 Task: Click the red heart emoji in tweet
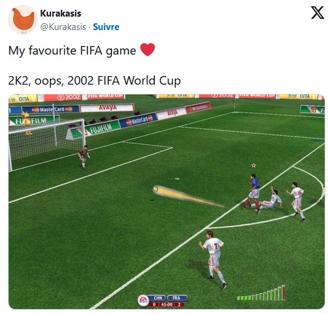tap(148, 50)
